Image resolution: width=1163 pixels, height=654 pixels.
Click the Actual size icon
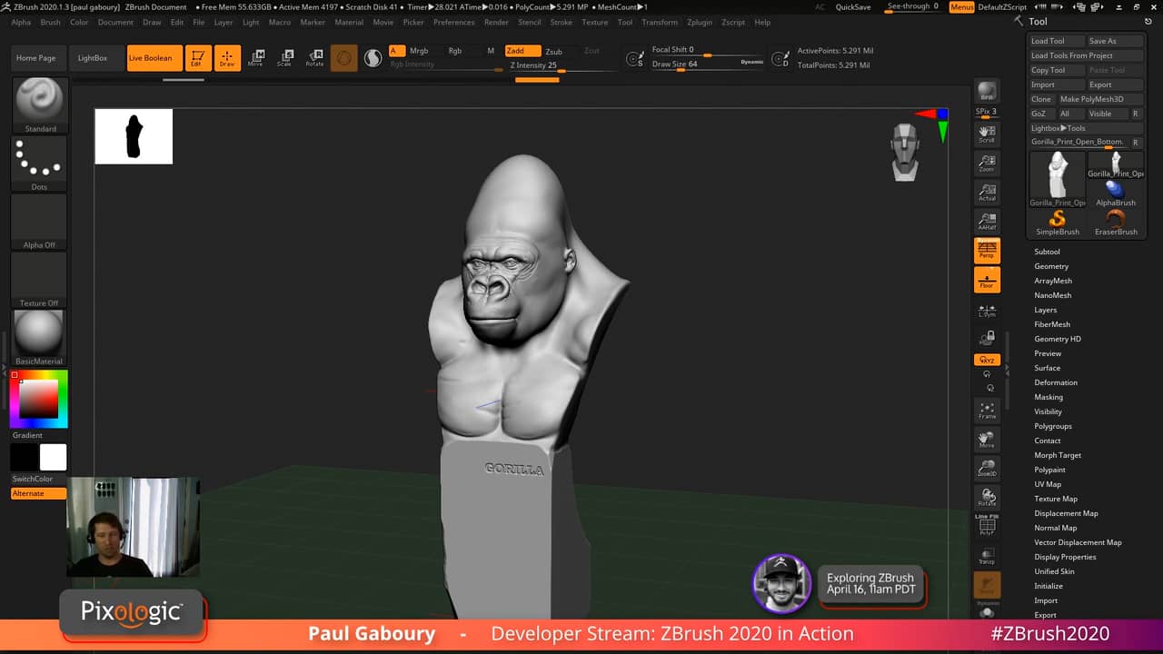(987, 193)
